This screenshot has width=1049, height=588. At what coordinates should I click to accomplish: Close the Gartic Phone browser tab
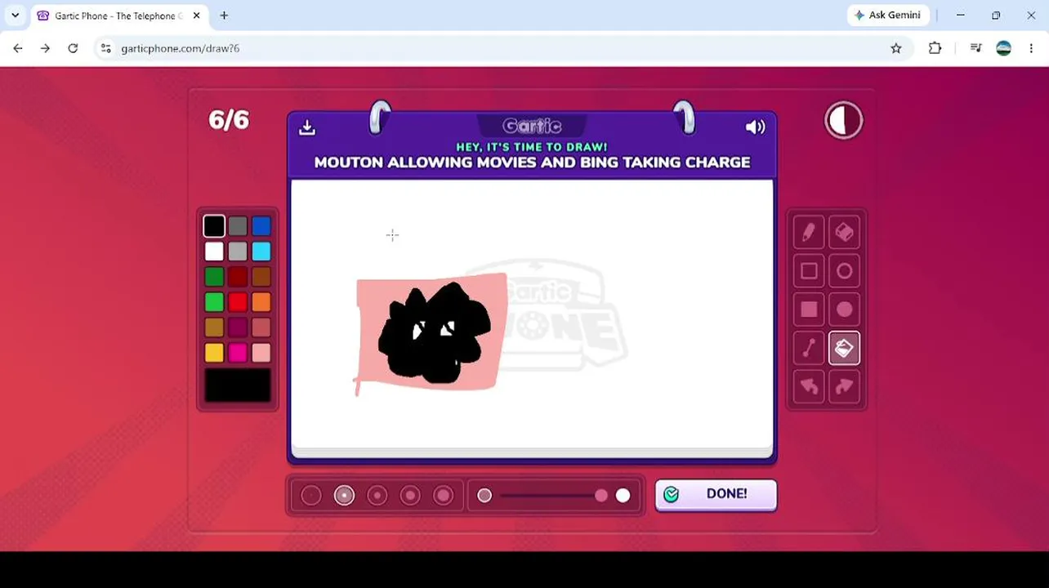click(196, 16)
